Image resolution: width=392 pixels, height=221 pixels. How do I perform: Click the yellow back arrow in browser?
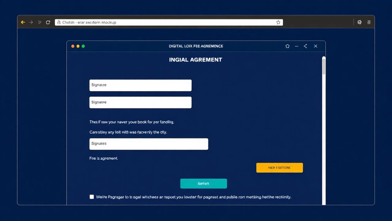[x=23, y=22]
